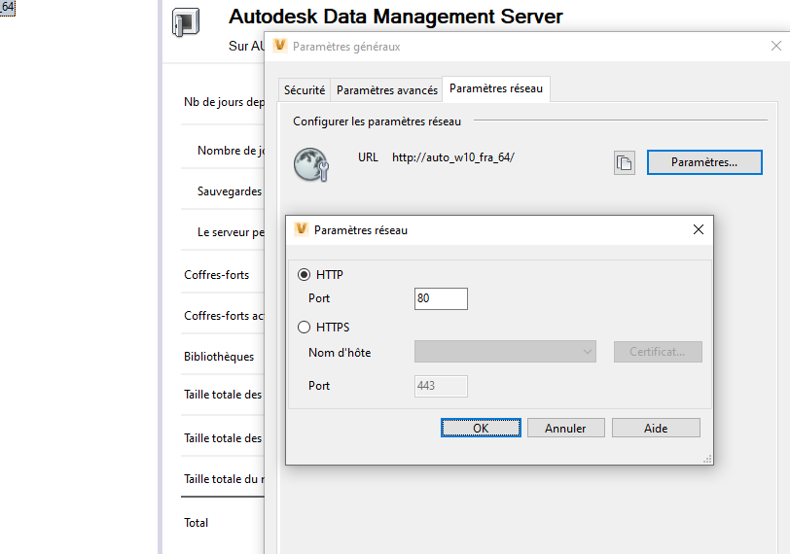
Task: Open the Paramètres avancés tab
Action: (x=386, y=89)
